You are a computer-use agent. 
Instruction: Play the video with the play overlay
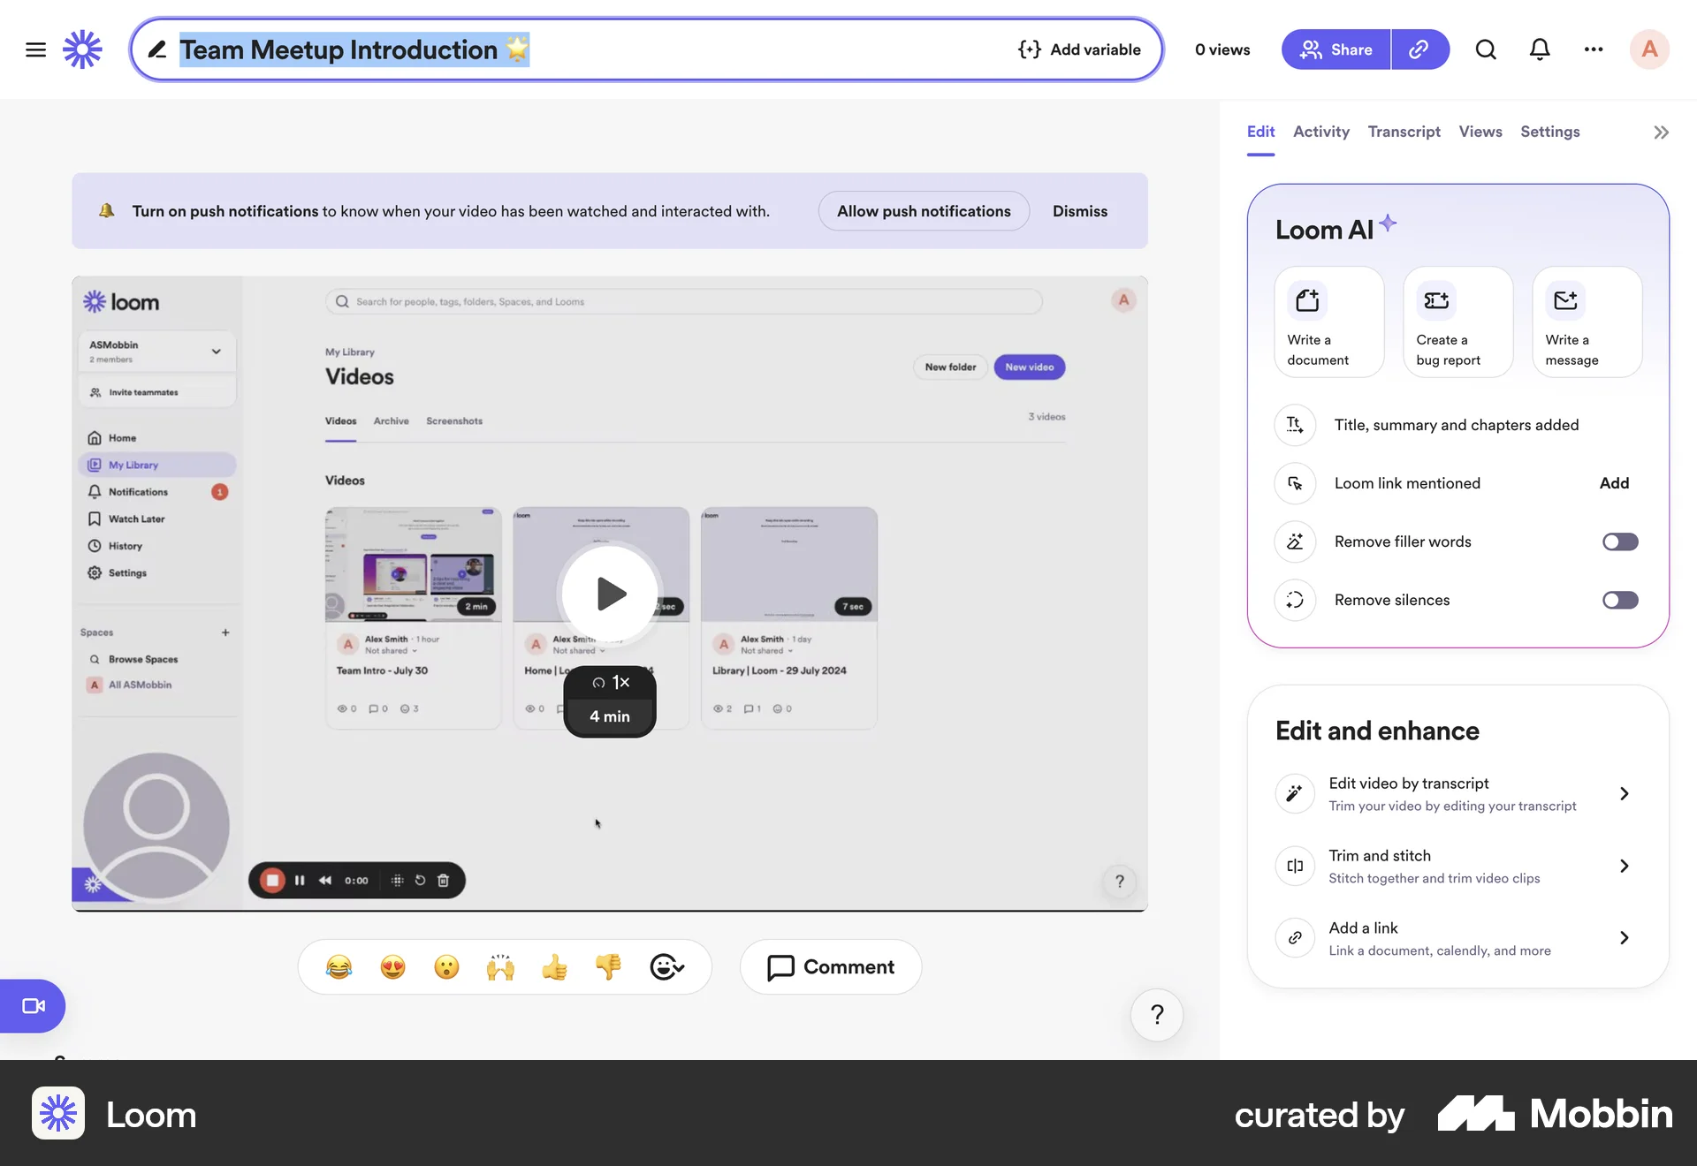(609, 594)
